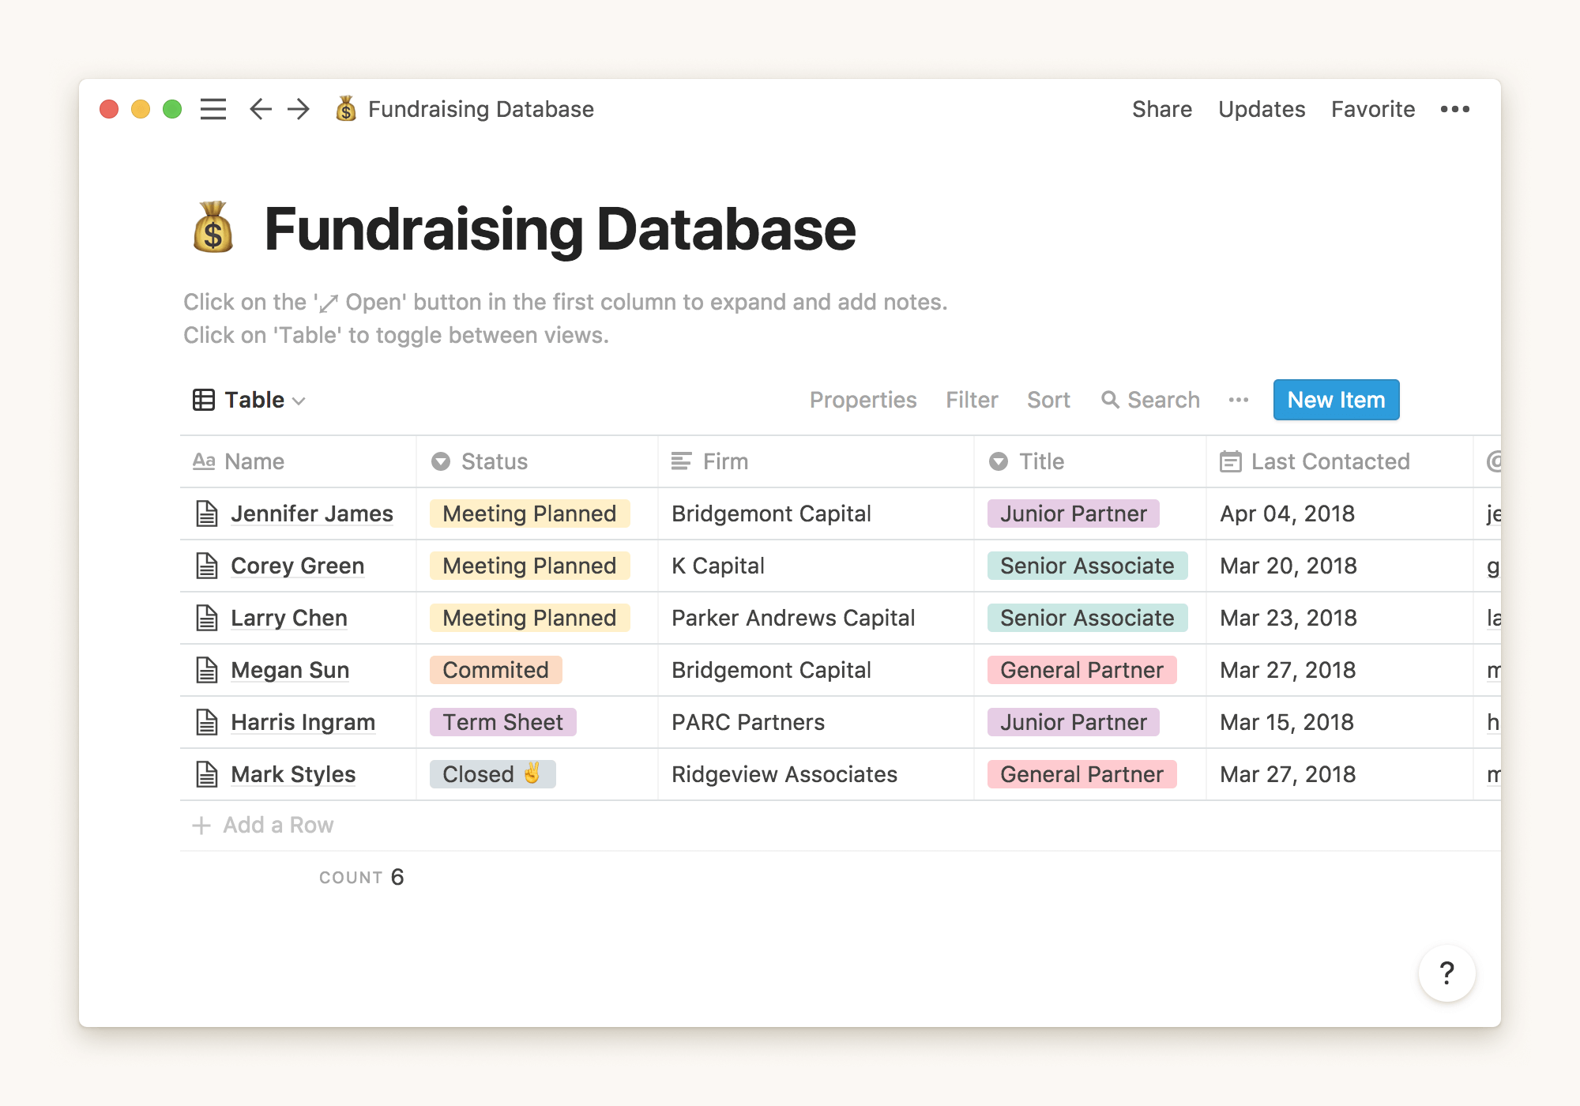1580x1106 pixels.
Task: Open the Properties menu
Action: tap(863, 400)
